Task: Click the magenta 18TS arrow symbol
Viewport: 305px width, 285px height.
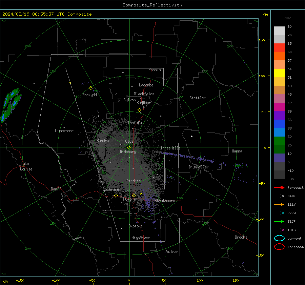Action: 279,230
